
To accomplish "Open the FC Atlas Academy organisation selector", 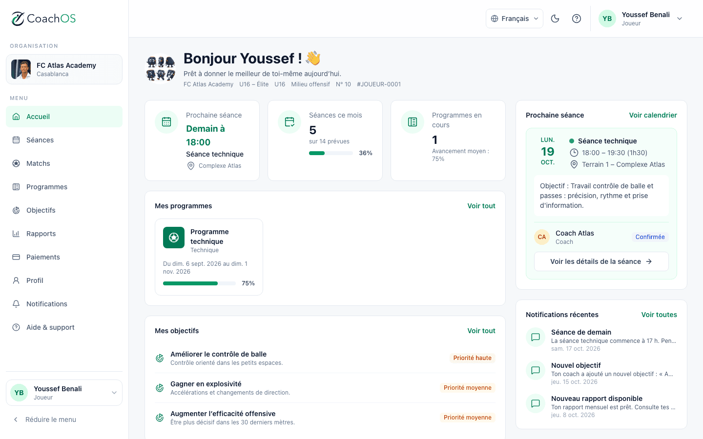I will click(x=64, y=69).
